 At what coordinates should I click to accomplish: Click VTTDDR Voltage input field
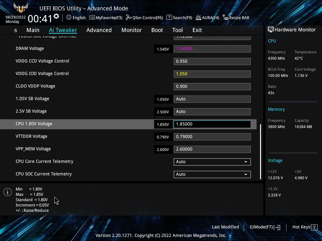(212, 137)
